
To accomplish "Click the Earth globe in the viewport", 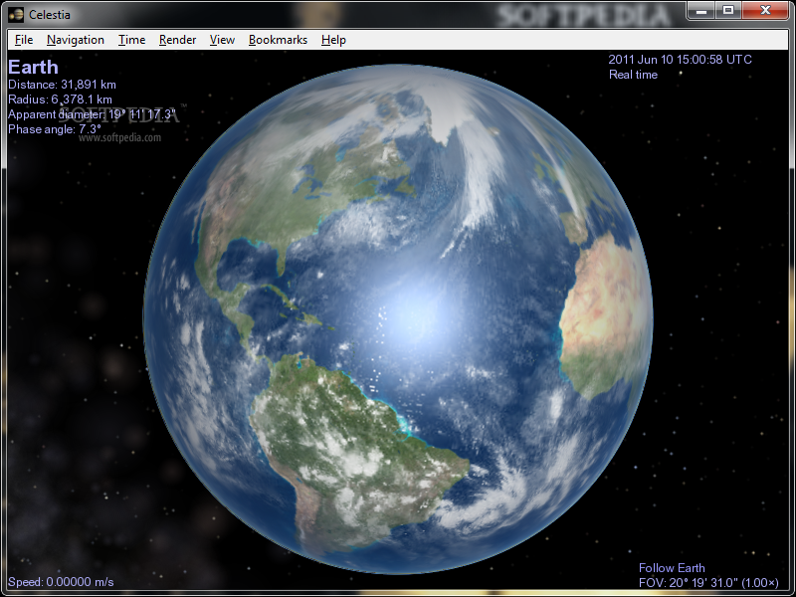I will [398, 318].
